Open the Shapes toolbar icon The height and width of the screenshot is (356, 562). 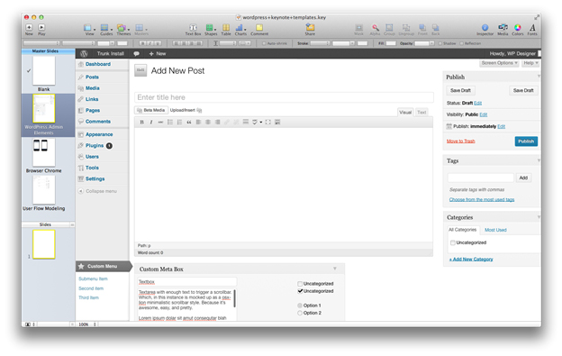click(x=209, y=28)
